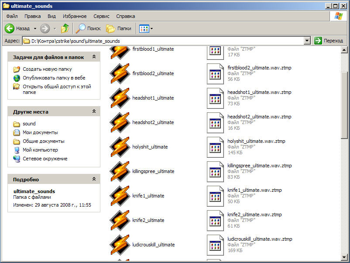This screenshot has height=263, width=350.
Task: Open the Вид menu
Action: coord(51,16)
